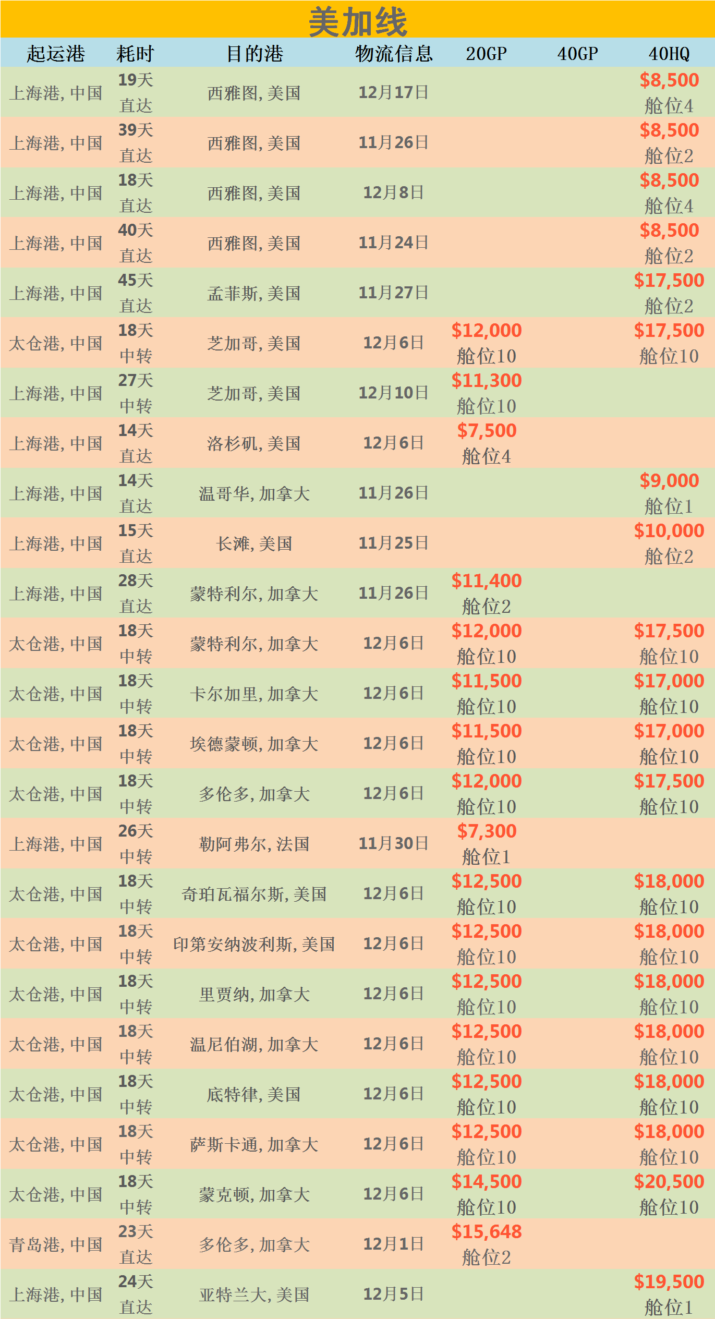Click the 孟菲斯, 美国 destination cell
715x1319 pixels.
tap(254, 293)
